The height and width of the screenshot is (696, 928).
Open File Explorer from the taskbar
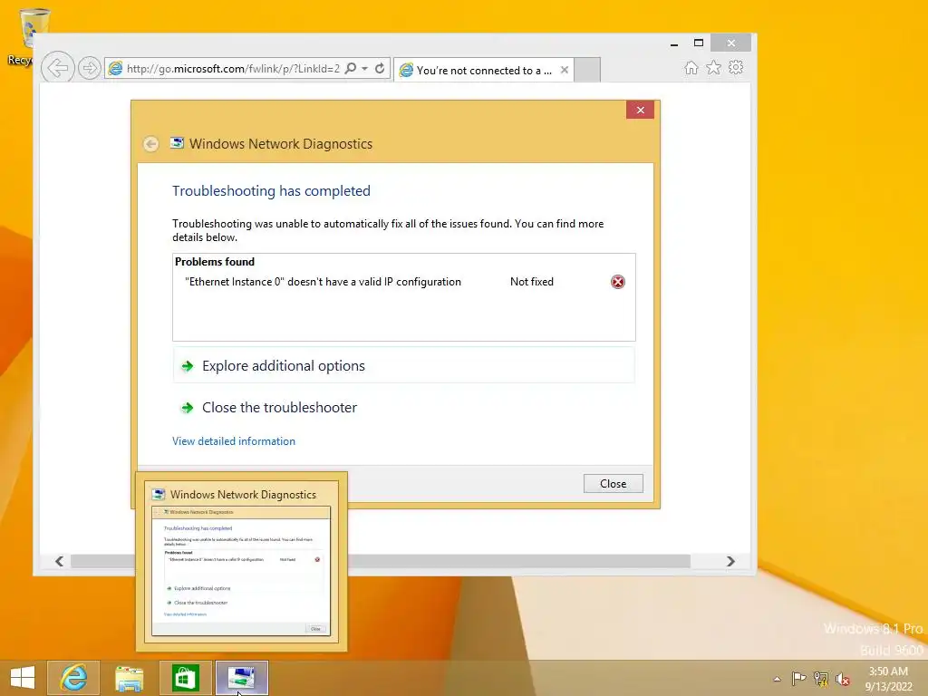pos(129,678)
